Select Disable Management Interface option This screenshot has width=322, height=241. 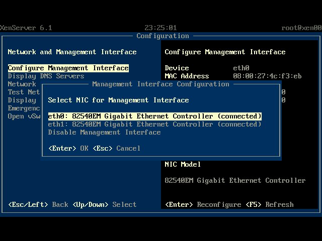104,133
